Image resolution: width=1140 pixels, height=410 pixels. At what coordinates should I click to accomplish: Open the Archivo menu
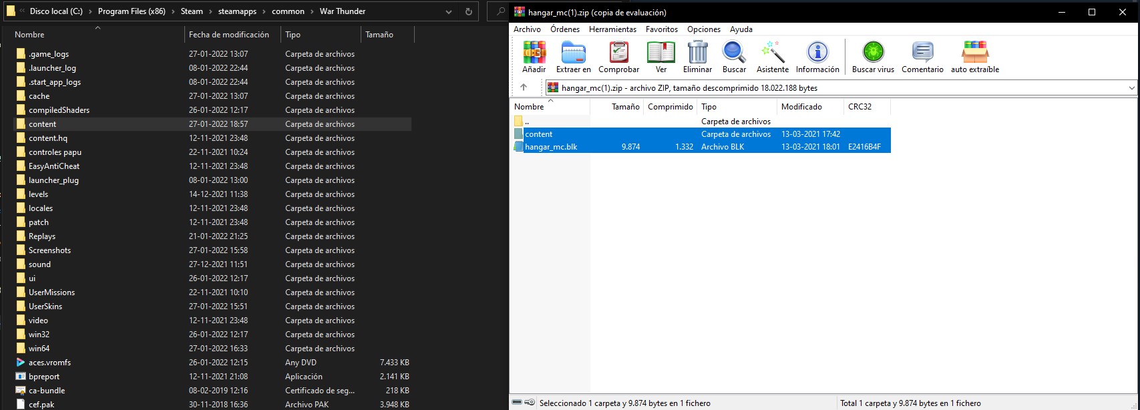tap(527, 29)
